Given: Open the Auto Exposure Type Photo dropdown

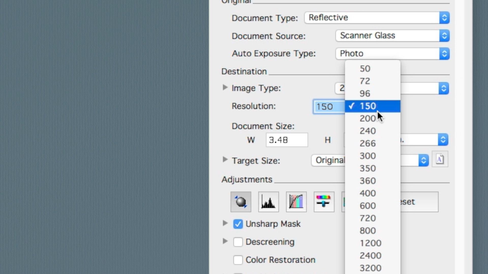Looking at the screenshot, I should coord(392,54).
